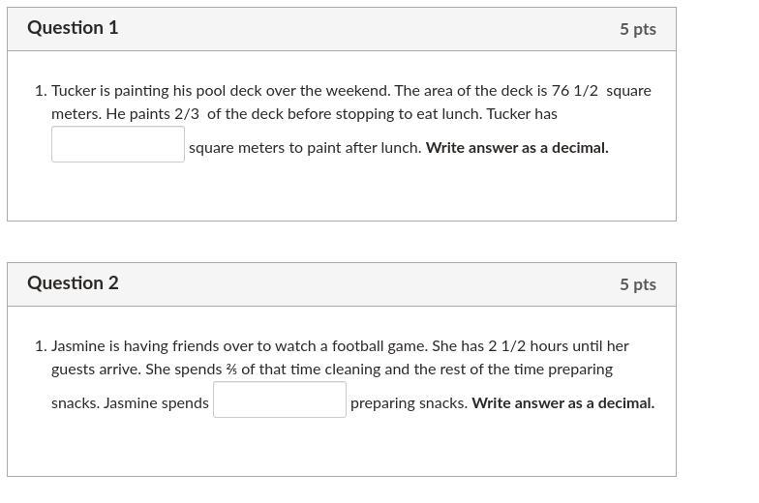The width and height of the screenshot is (759, 503).
Task: Click the list number '1.' before Jasmine's problem
Action: tap(41, 346)
